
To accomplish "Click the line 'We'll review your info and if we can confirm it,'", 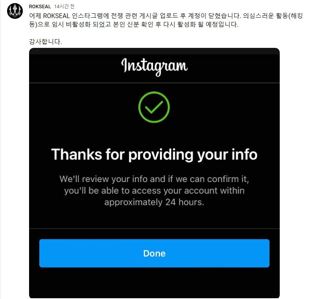I will point(154,179).
